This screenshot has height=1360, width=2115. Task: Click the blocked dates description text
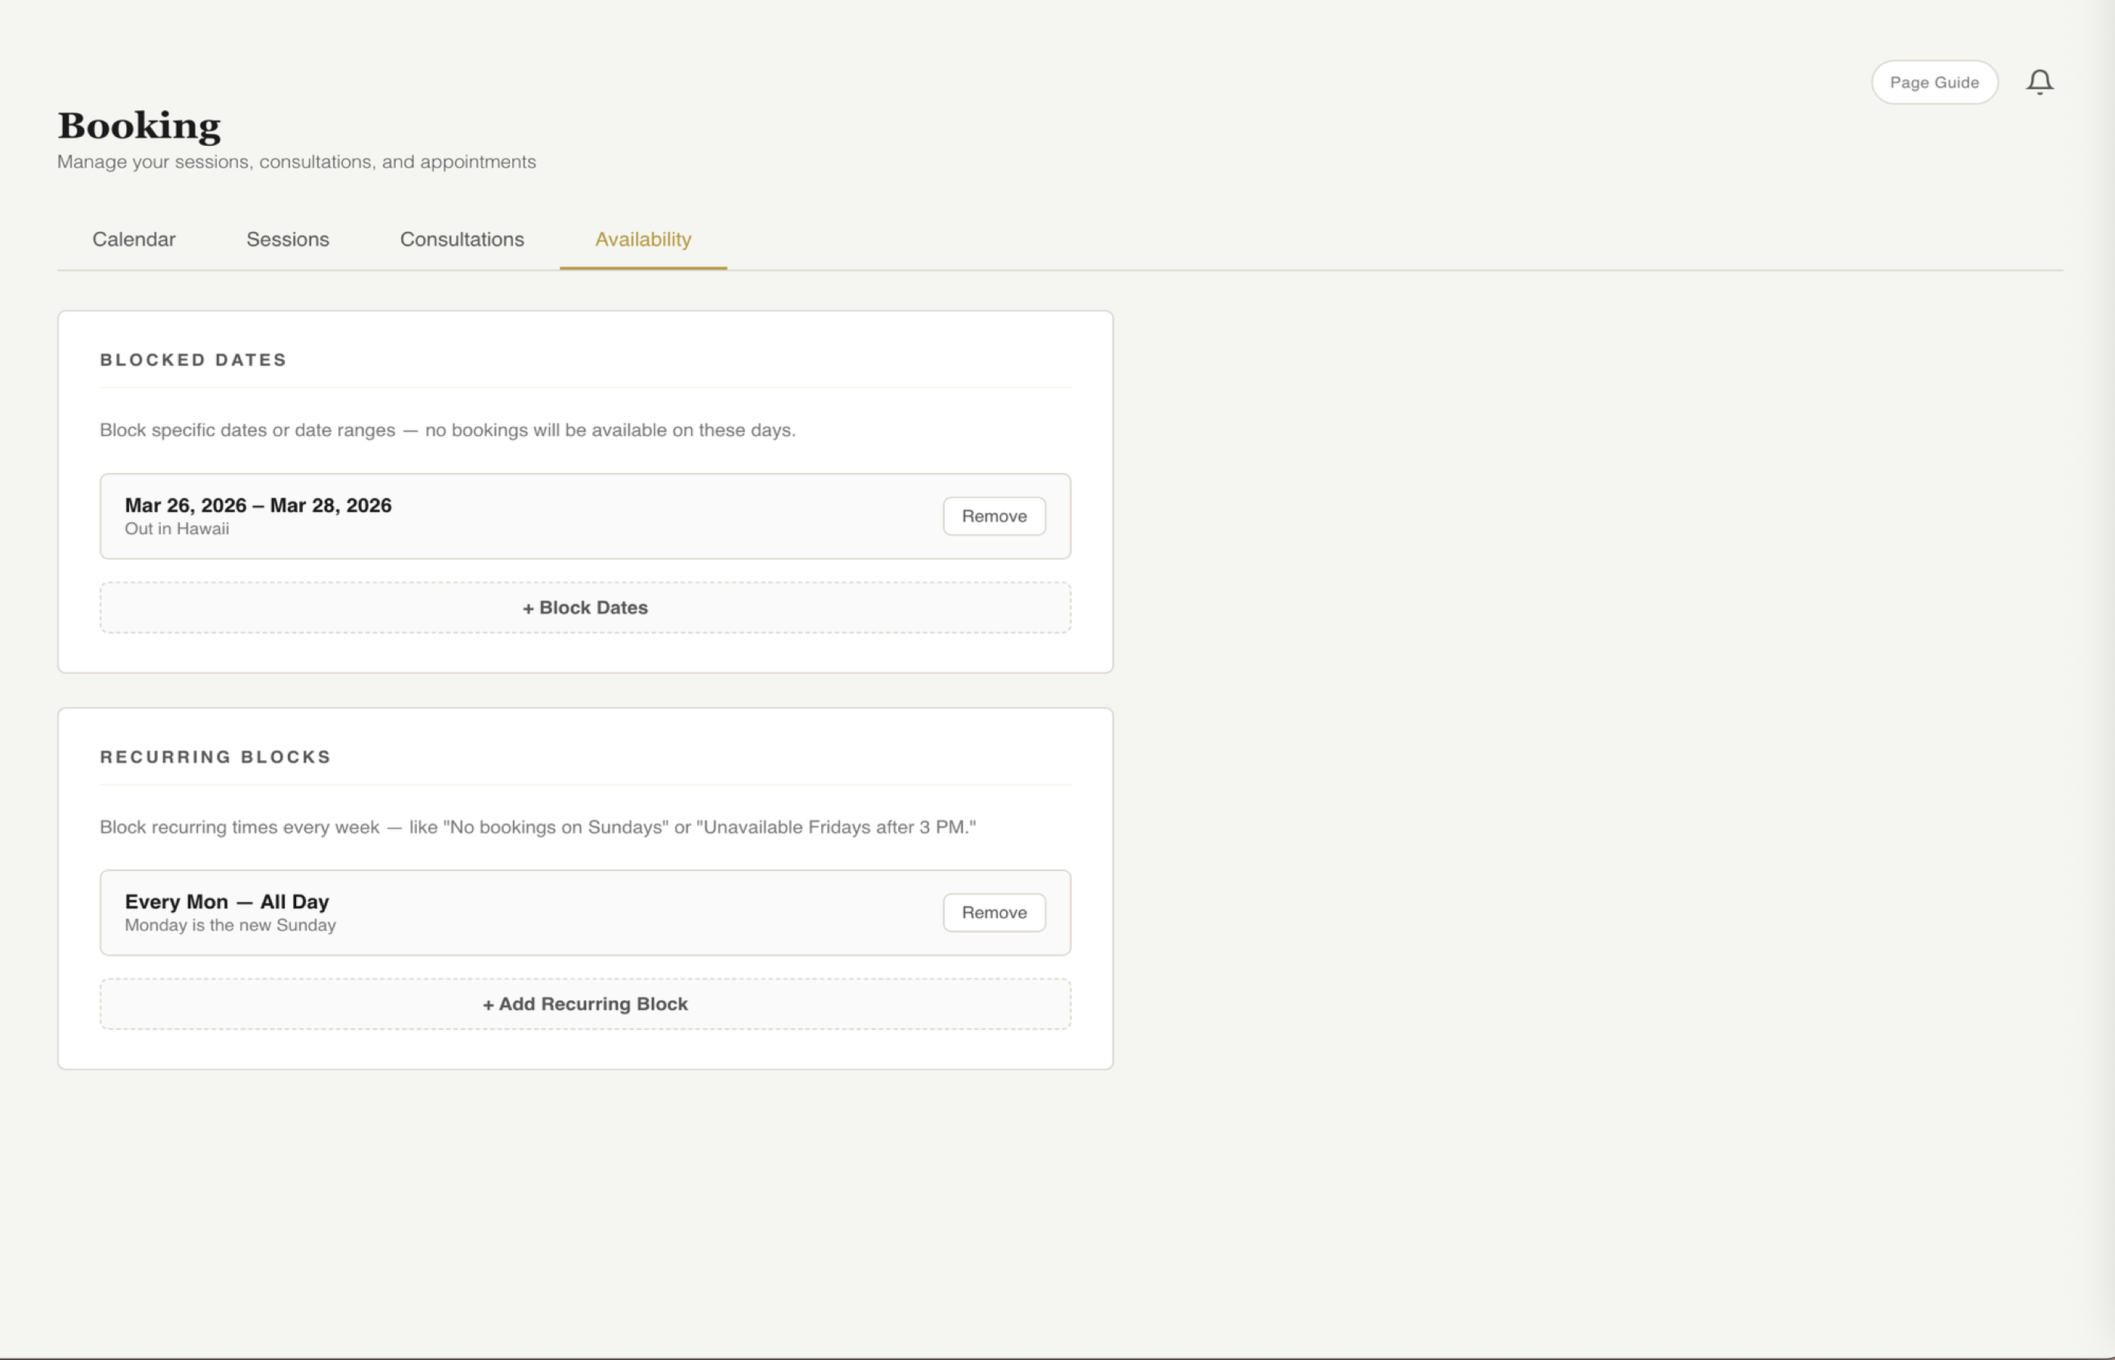pyautogui.click(x=446, y=430)
